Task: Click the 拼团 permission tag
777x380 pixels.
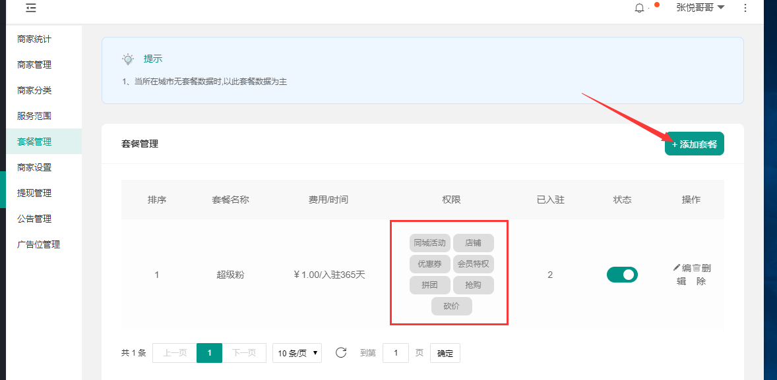Action: point(430,285)
